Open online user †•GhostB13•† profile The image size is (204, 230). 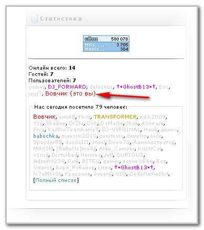136,87
